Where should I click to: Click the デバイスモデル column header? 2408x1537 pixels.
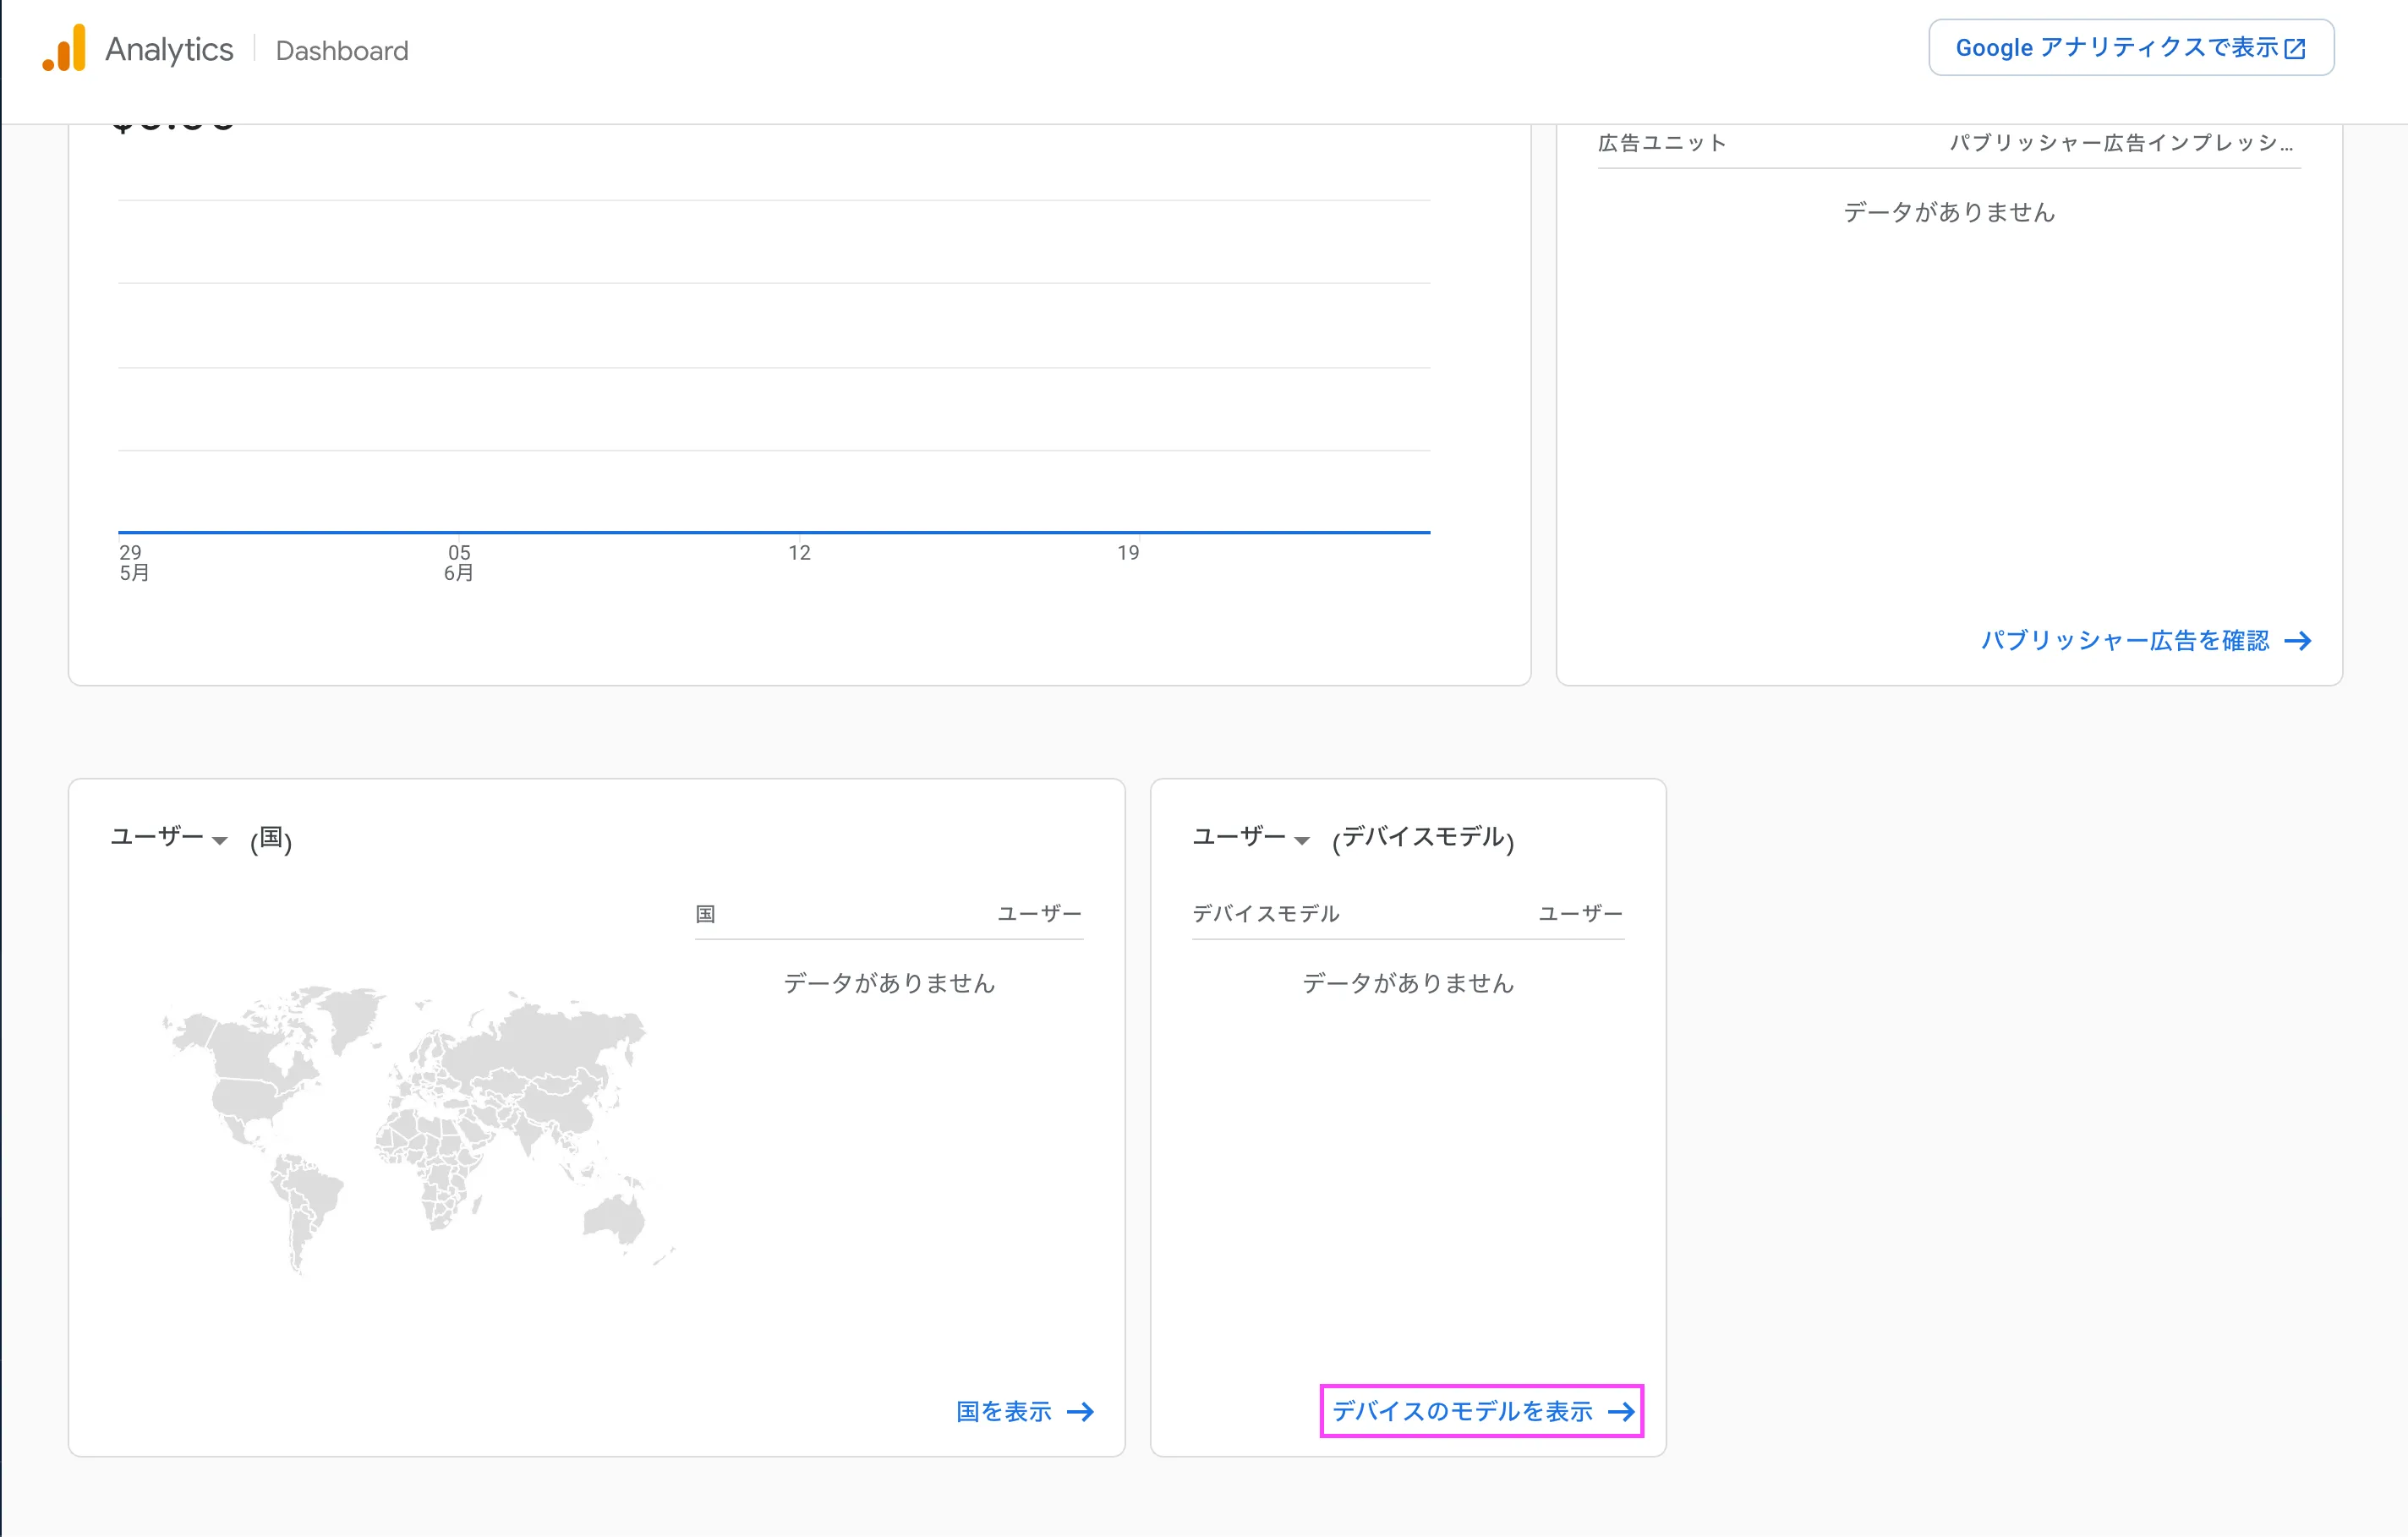click(1265, 914)
